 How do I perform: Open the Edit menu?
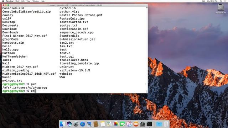tap(23, 1)
